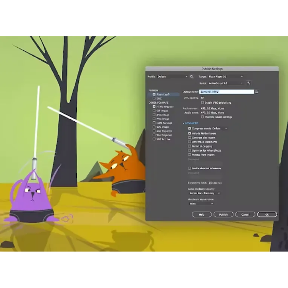Enable PNG Image format checkbox

point(154,119)
